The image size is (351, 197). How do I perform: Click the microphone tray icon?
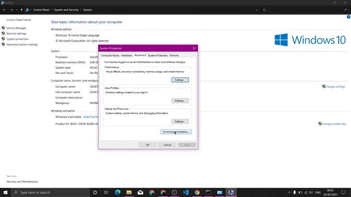tap(295, 192)
